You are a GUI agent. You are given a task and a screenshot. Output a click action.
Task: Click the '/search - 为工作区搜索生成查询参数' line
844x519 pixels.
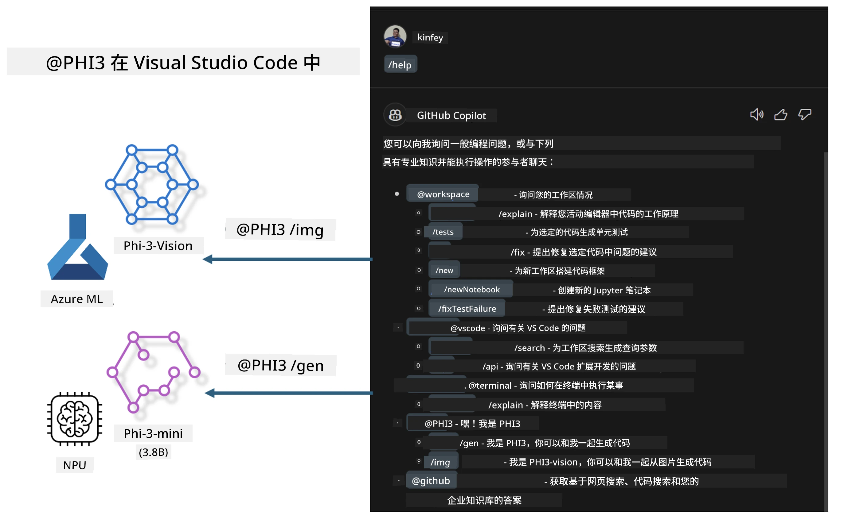[586, 348]
